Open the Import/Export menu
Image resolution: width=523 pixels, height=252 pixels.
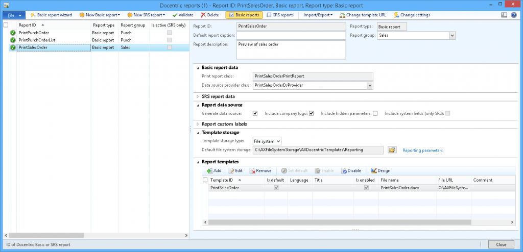tap(318, 15)
